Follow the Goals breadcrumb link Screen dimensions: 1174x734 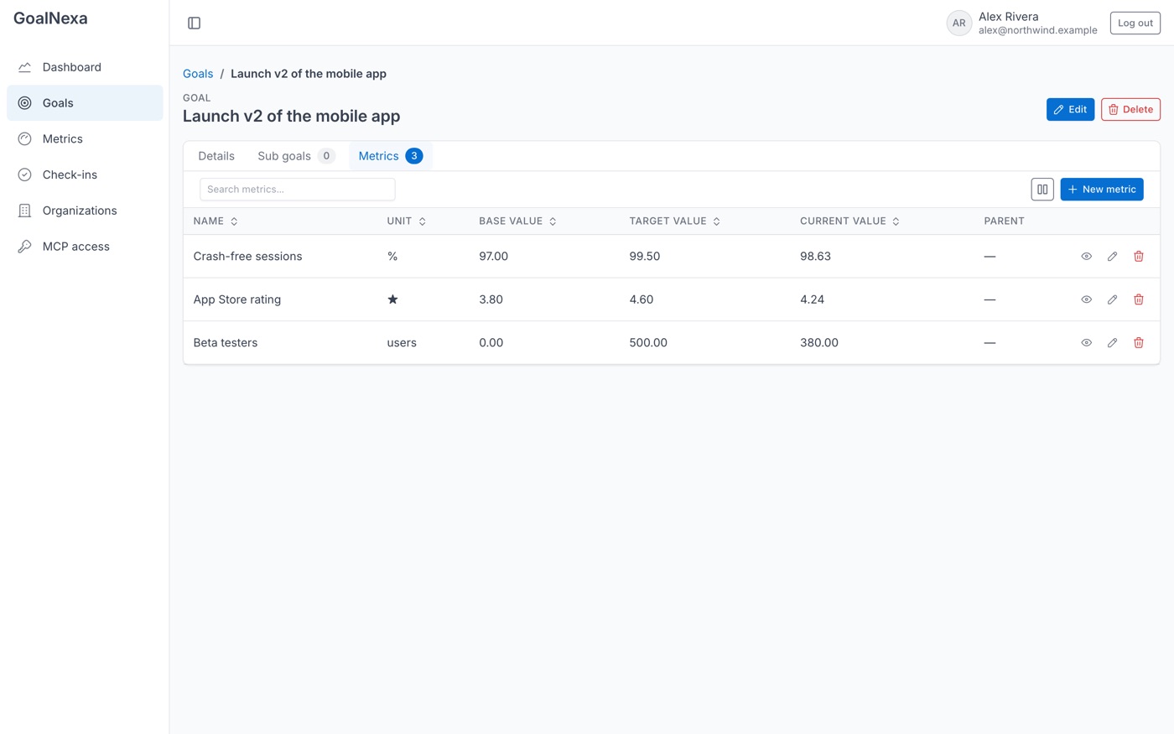click(198, 74)
